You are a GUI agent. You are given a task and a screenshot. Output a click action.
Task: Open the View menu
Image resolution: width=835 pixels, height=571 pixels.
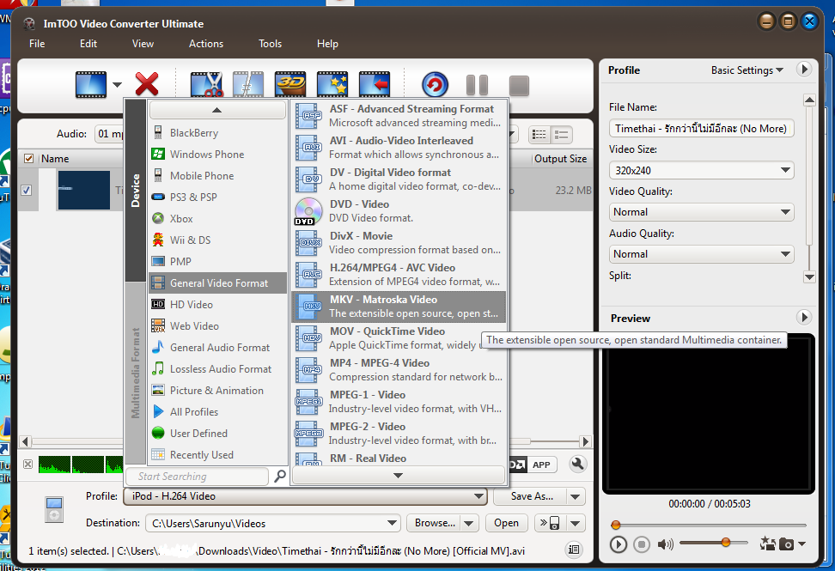point(143,44)
